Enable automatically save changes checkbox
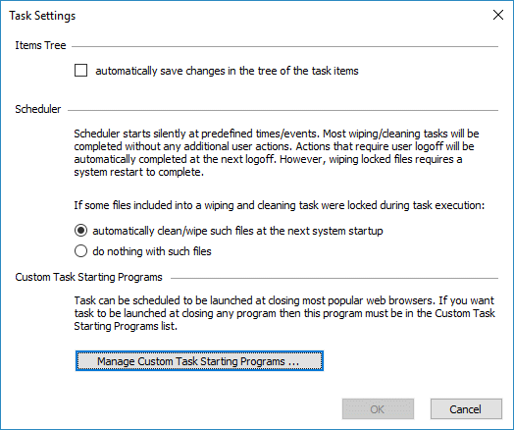Viewport: 514px width, 430px height. tap(80, 71)
